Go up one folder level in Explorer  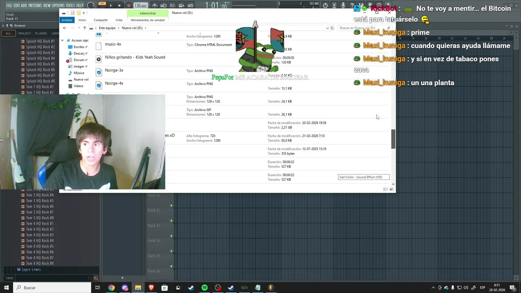pyautogui.click(x=84, y=28)
